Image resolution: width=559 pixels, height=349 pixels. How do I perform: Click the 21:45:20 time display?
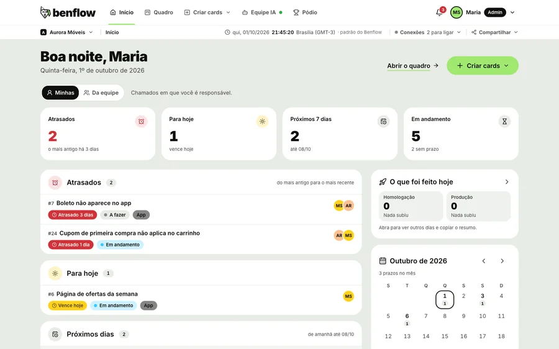click(283, 32)
